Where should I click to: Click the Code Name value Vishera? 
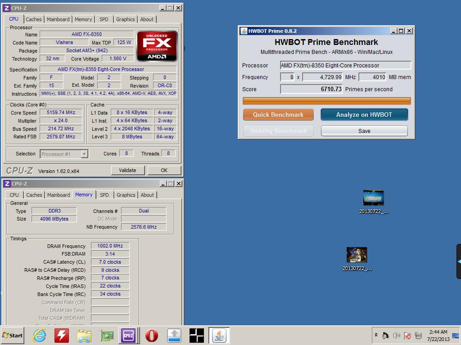[64, 42]
